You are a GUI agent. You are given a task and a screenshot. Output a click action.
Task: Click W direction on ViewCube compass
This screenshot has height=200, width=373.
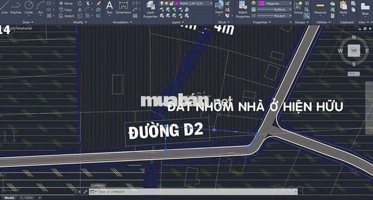point(340,51)
